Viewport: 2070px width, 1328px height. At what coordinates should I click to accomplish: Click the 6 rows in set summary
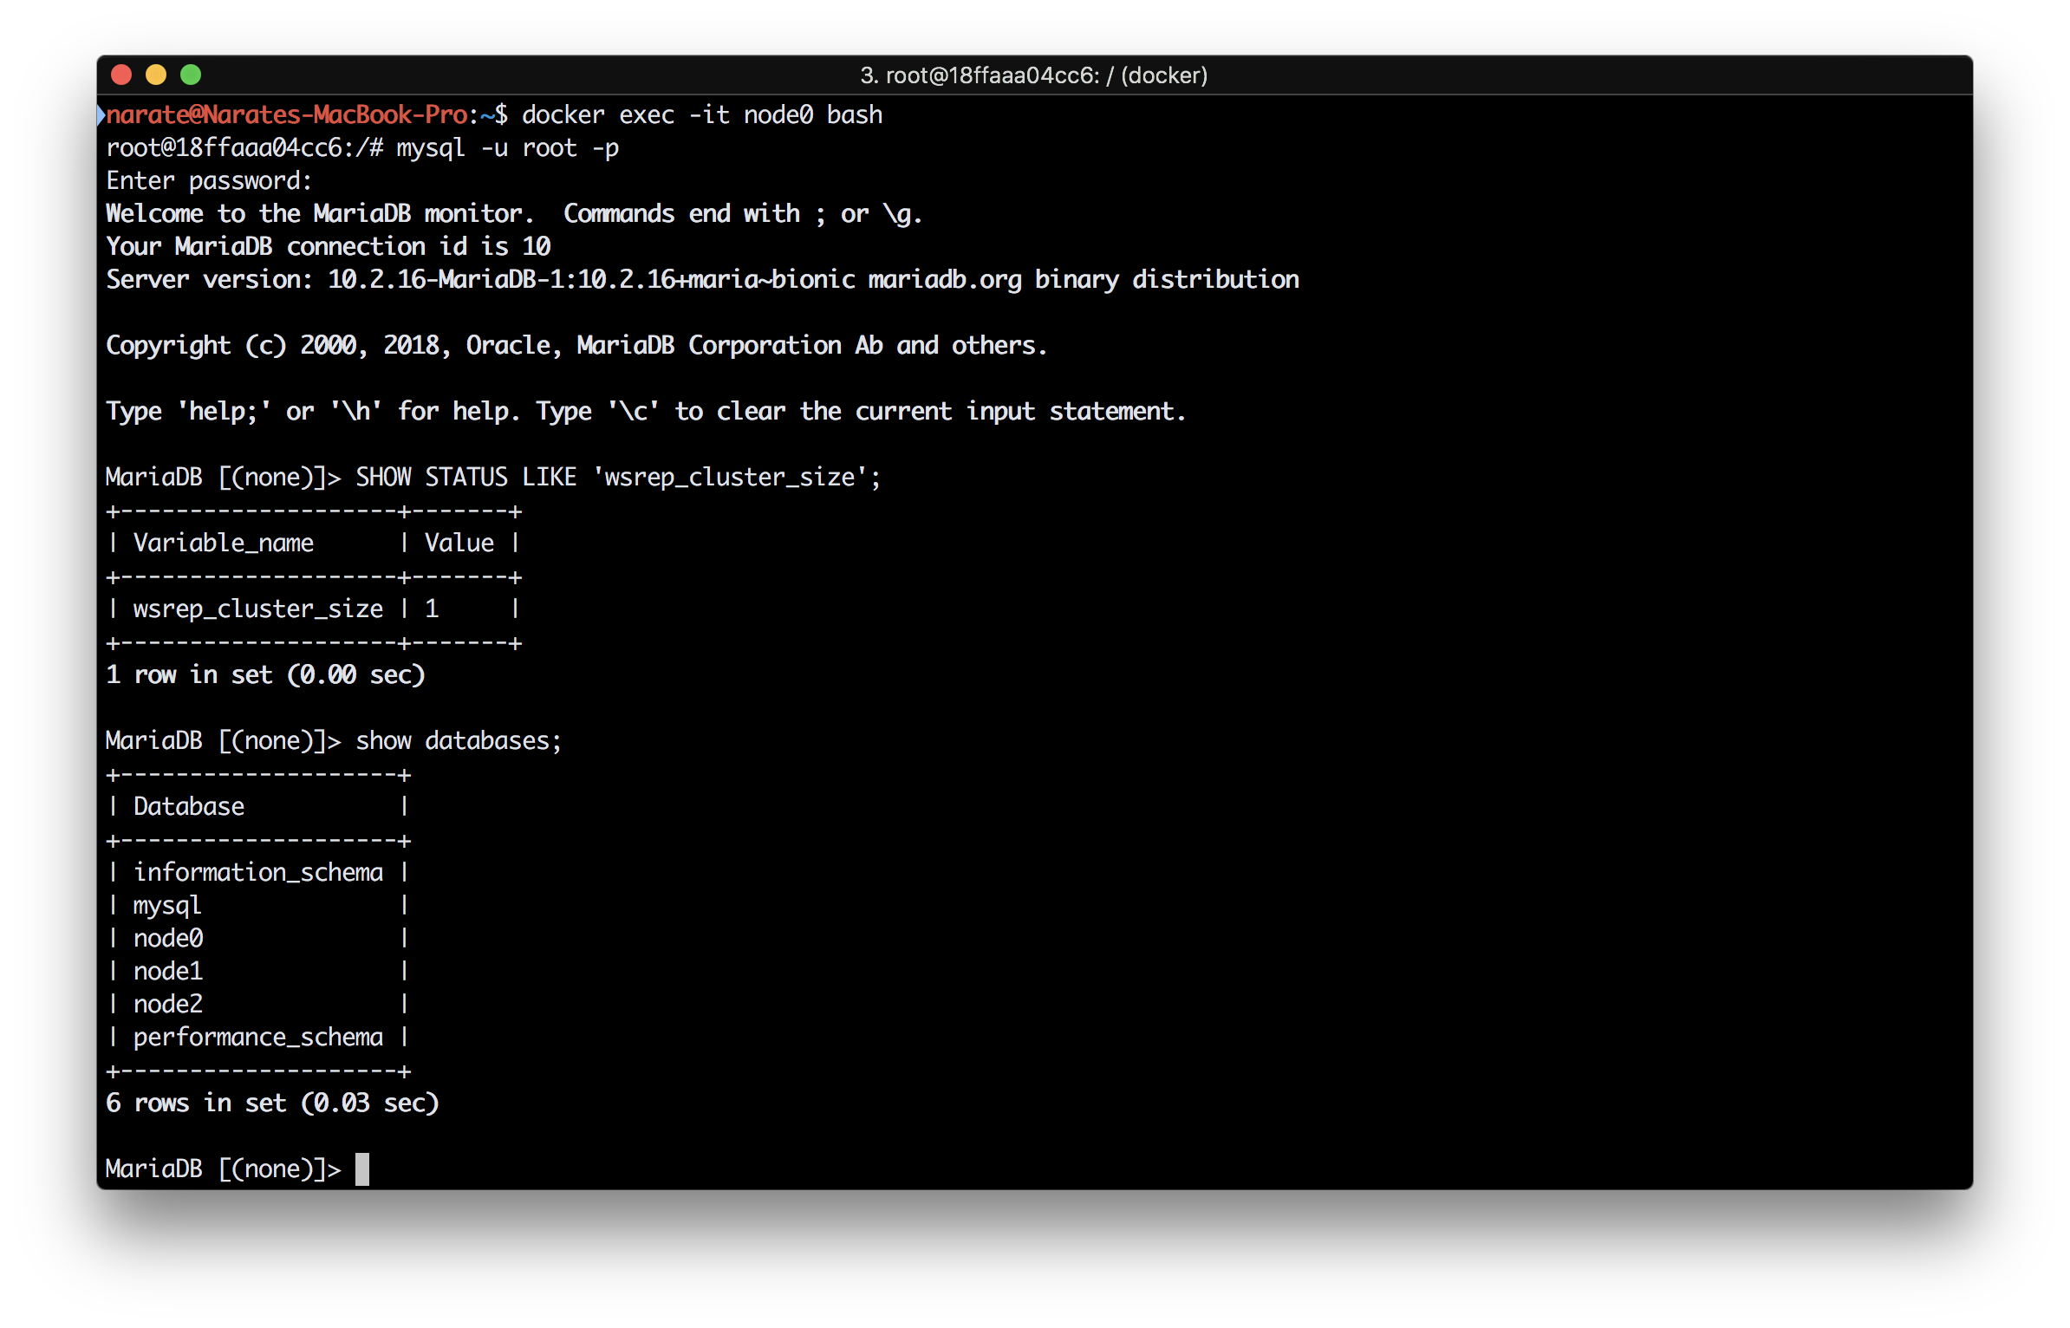pos(271,1102)
